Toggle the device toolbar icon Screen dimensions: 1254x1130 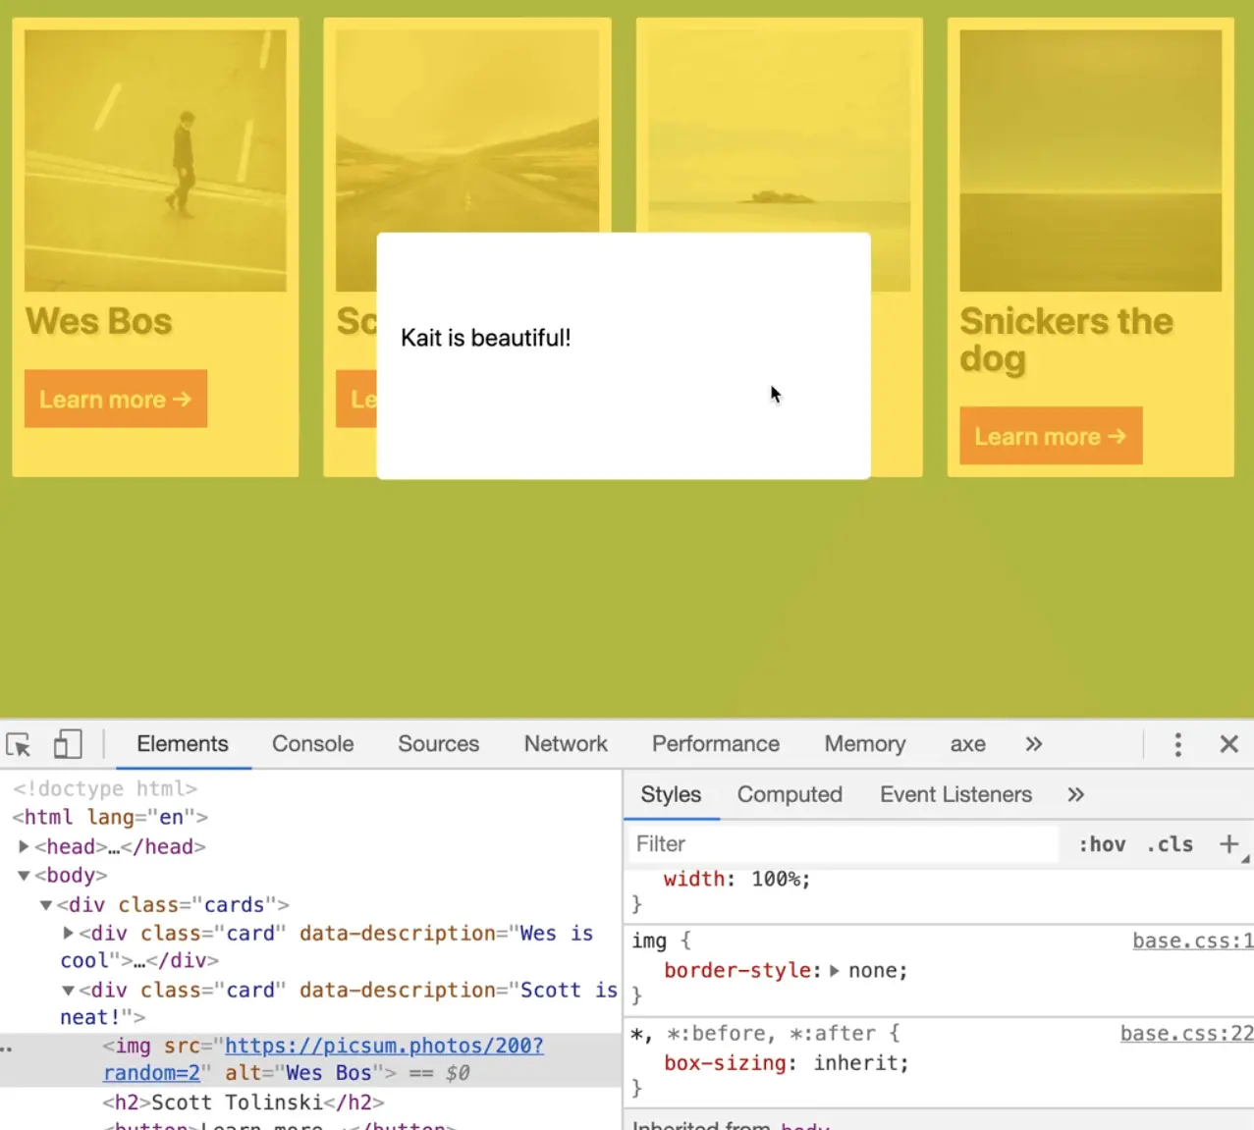[x=67, y=745]
